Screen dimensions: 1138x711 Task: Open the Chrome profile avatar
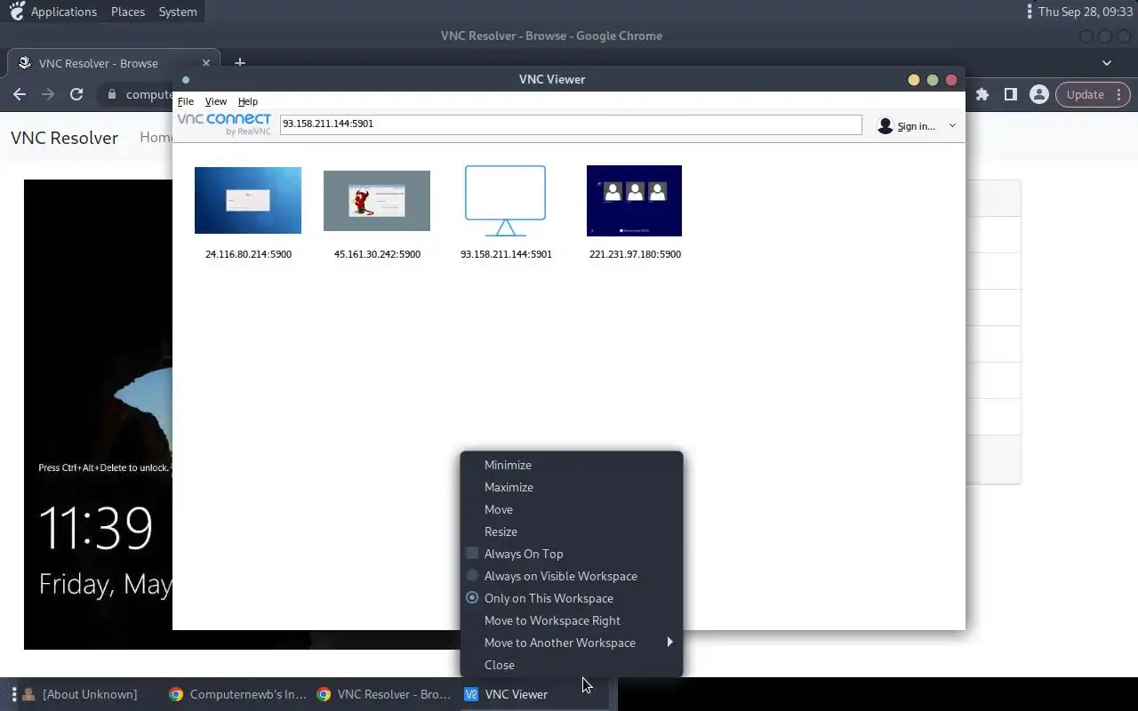pos(1038,94)
